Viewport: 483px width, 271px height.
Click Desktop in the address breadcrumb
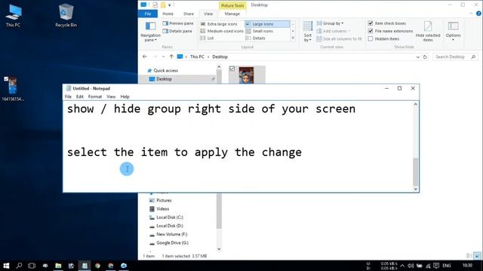click(220, 57)
